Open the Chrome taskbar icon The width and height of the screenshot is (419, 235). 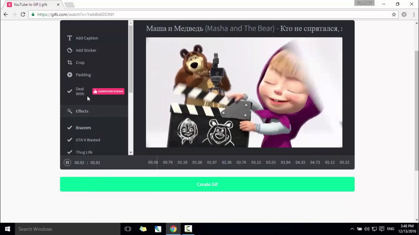tap(173, 229)
